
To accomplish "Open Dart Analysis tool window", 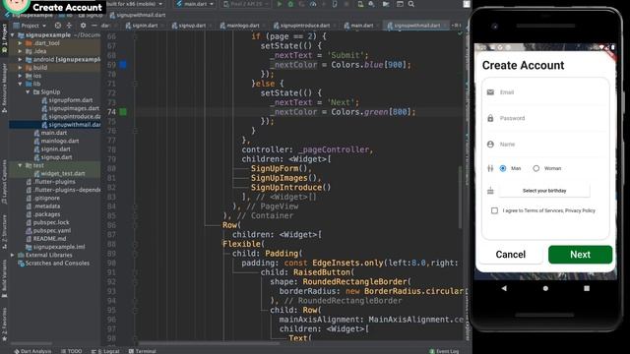I will 32,351.
